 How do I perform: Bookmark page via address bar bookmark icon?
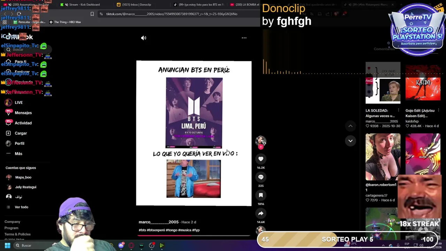click(x=92, y=14)
